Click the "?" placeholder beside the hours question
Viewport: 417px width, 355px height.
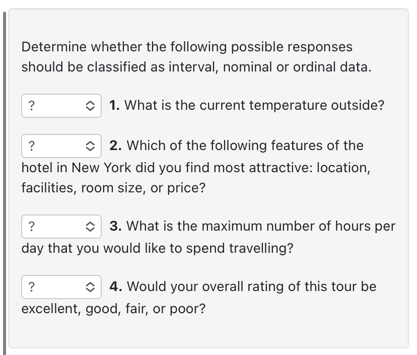tap(32, 227)
